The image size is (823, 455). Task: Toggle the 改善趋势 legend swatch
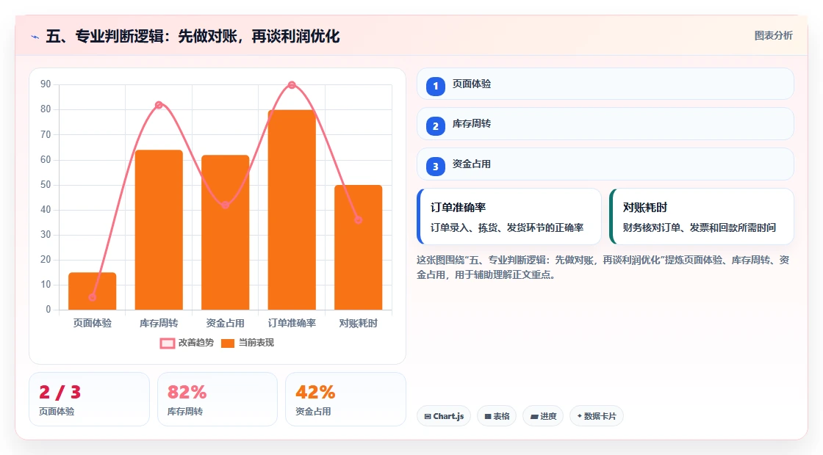168,343
